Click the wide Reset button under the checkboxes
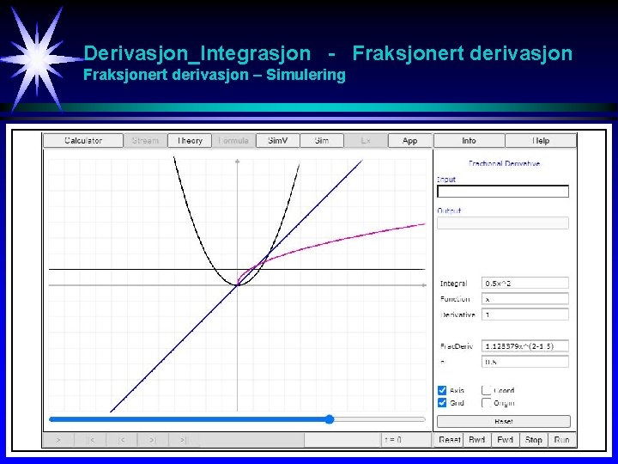The image size is (618, 464). point(504,421)
